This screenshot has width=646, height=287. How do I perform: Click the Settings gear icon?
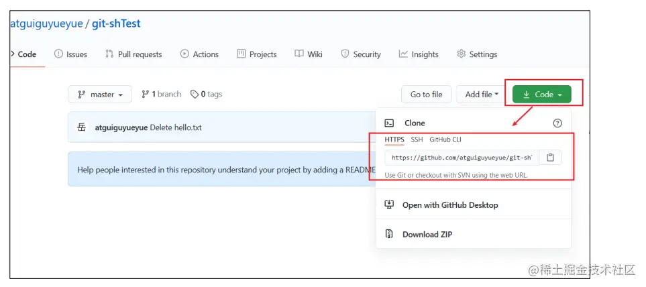click(x=462, y=54)
